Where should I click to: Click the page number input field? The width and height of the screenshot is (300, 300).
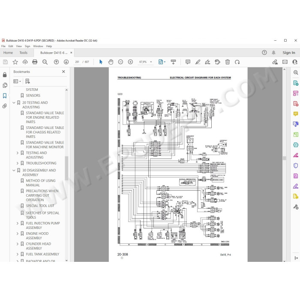pos(77,62)
